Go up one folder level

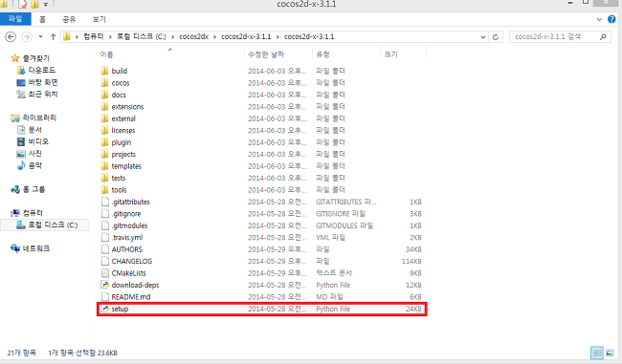[x=53, y=37]
